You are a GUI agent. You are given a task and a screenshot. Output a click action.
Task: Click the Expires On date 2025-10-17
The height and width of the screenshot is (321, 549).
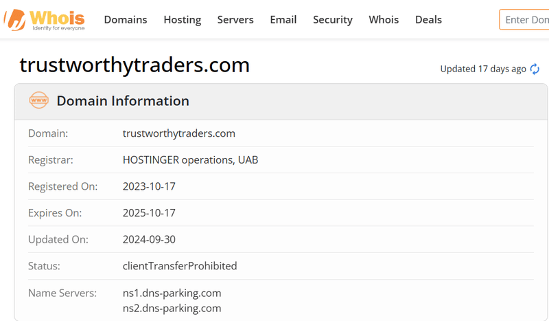tap(149, 213)
